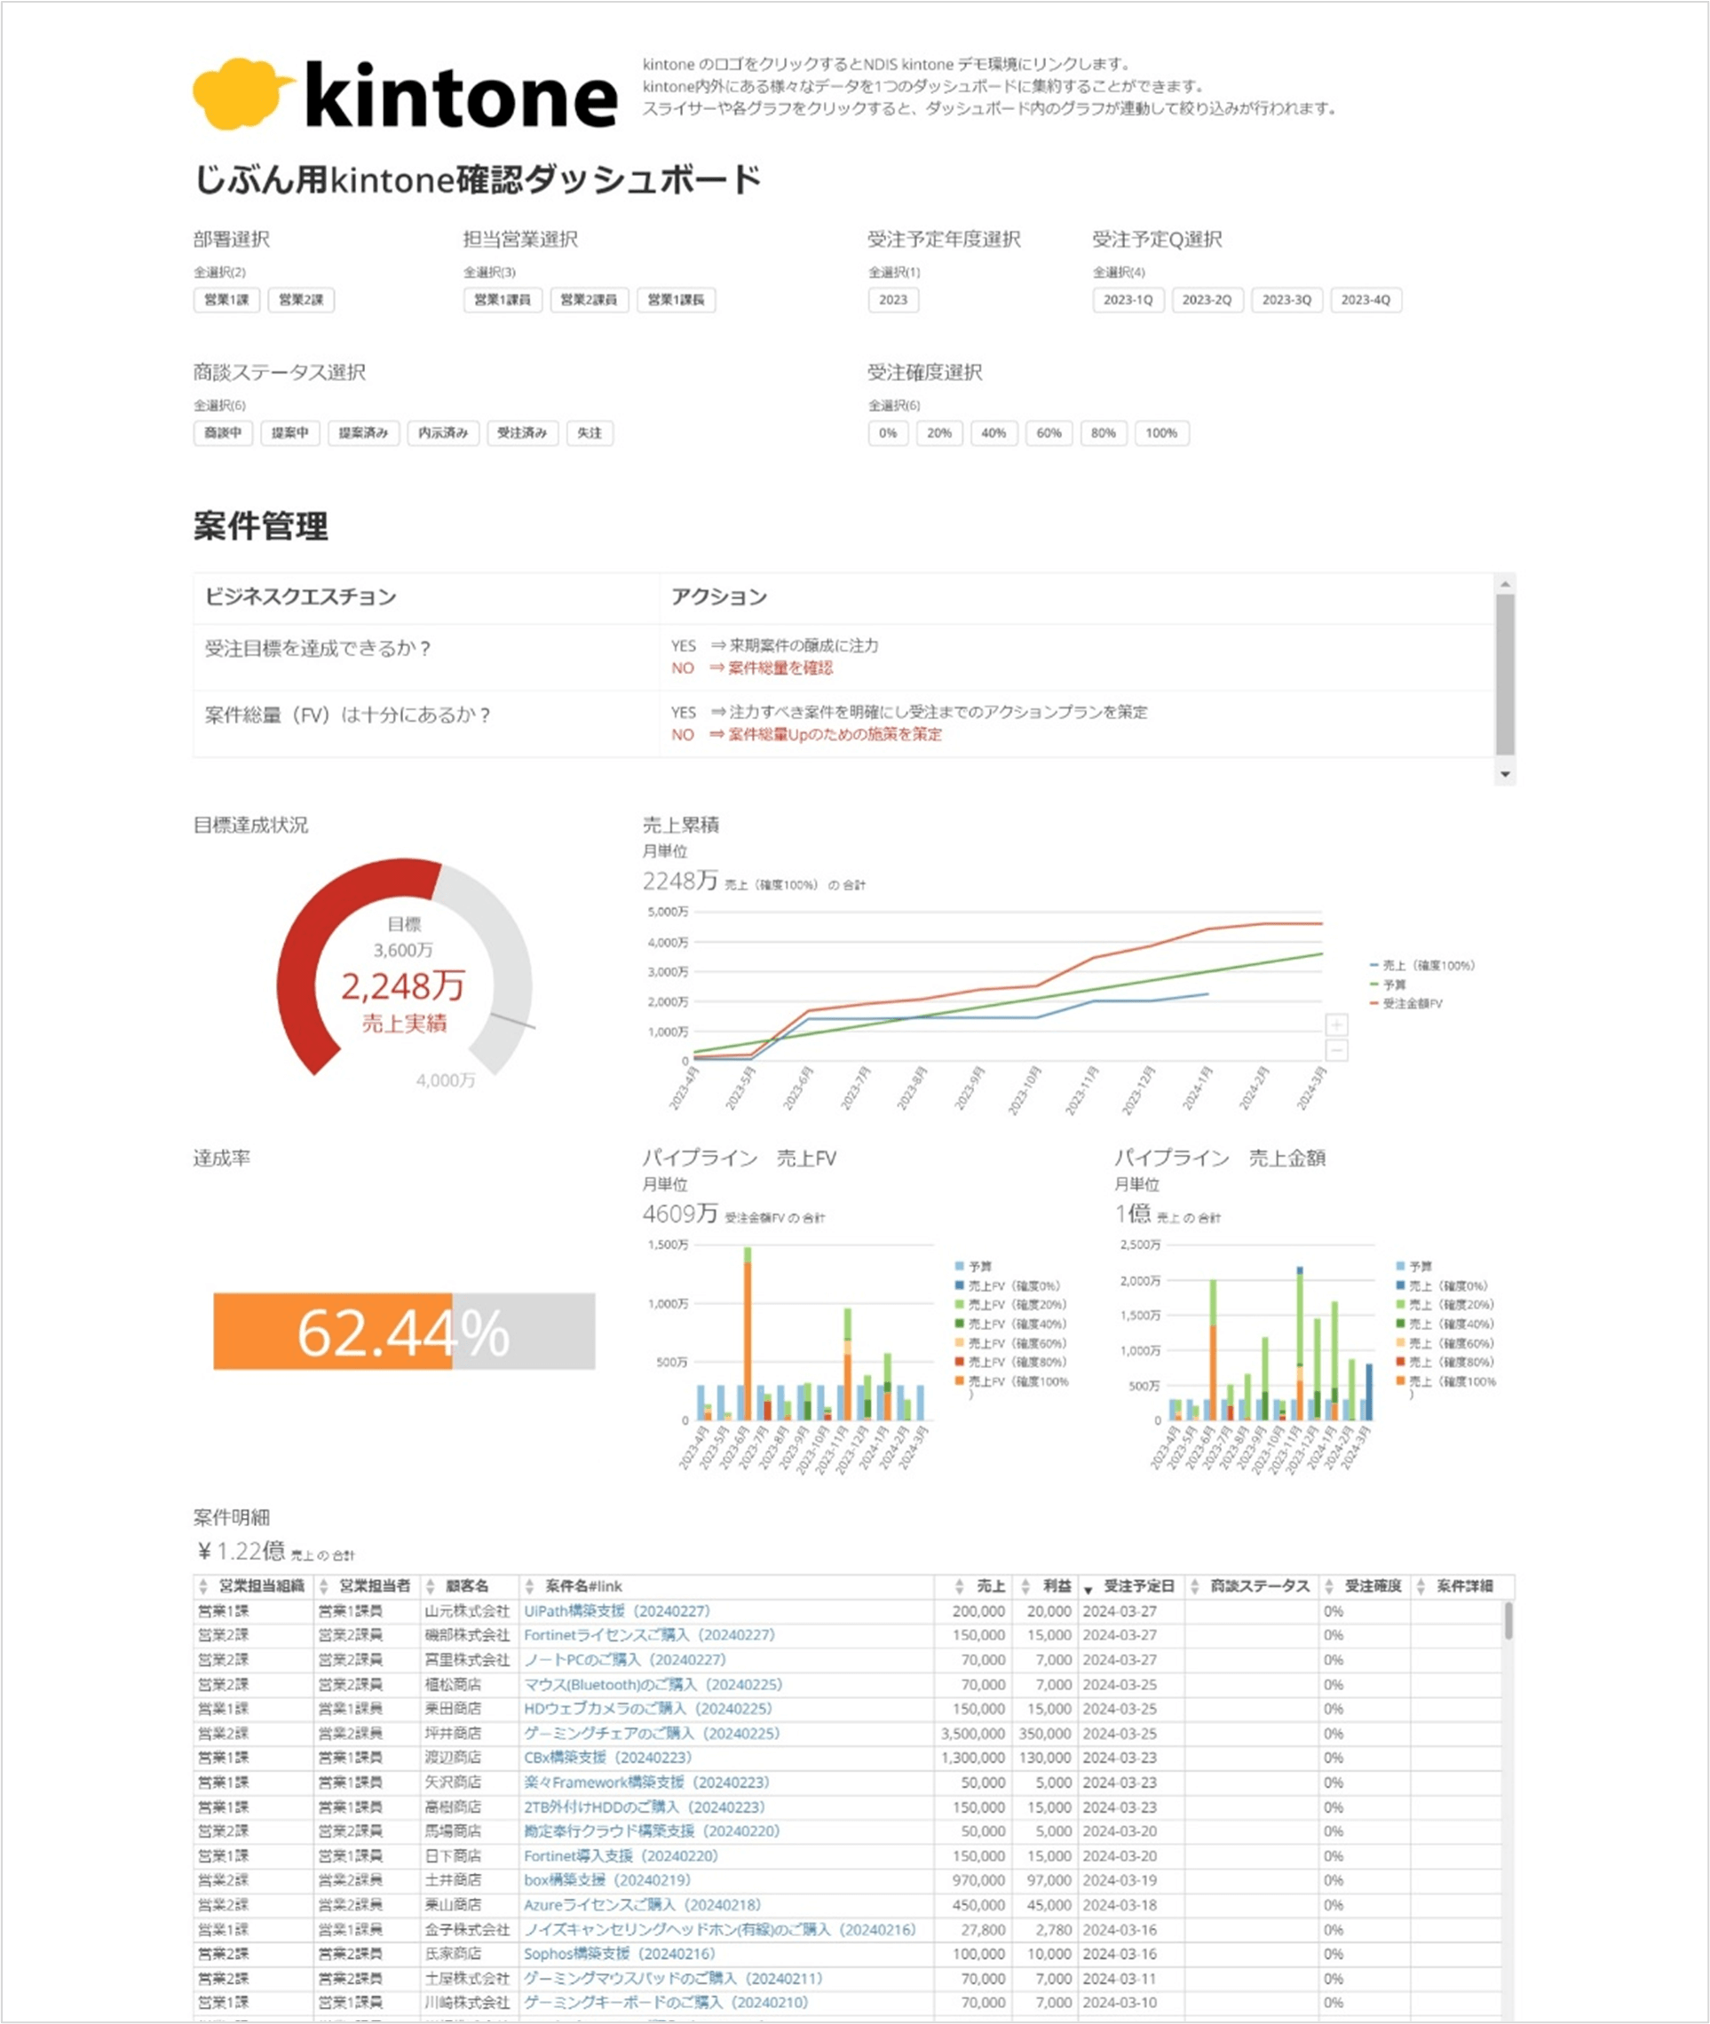This screenshot has height=2024, width=1710.
Task: Toggle 0% probability slicer
Action: (888, 432)
